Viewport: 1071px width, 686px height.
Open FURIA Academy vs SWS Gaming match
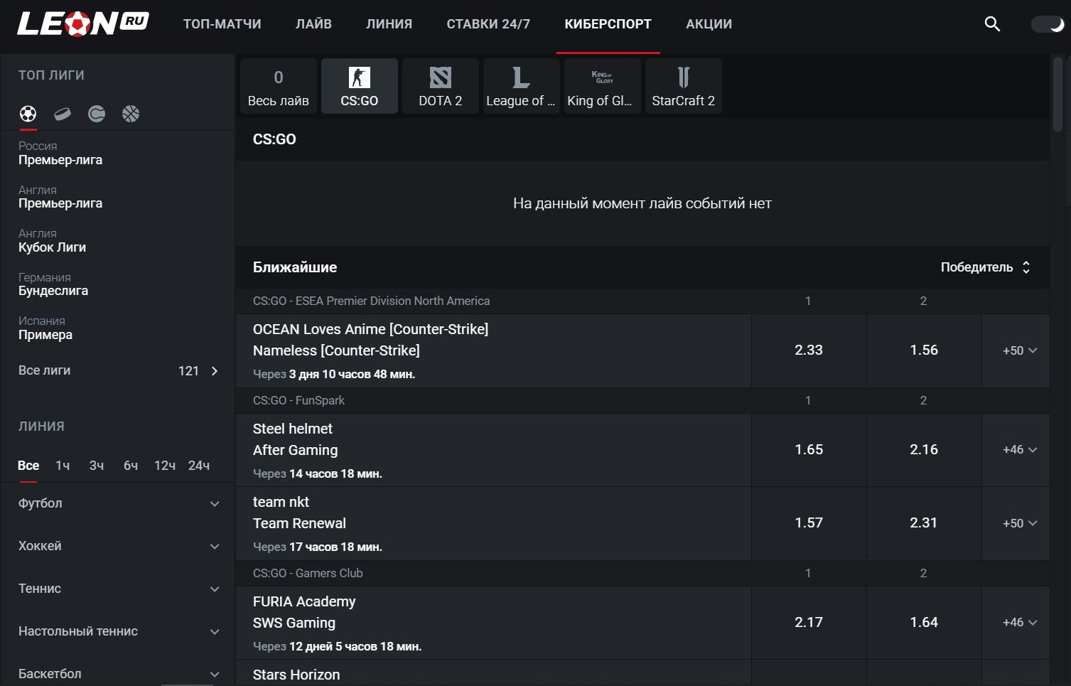point(493,623)
